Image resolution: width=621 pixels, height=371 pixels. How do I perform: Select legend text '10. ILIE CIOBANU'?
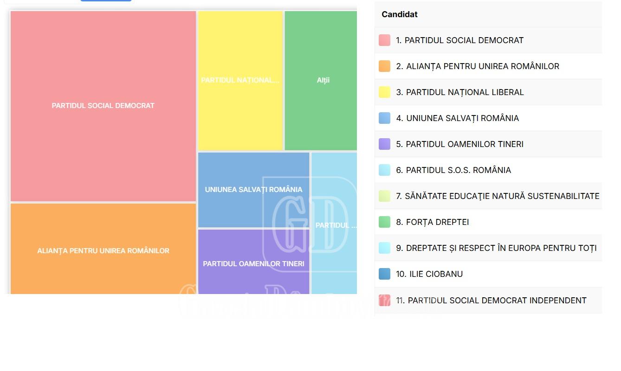pos(429,274)
